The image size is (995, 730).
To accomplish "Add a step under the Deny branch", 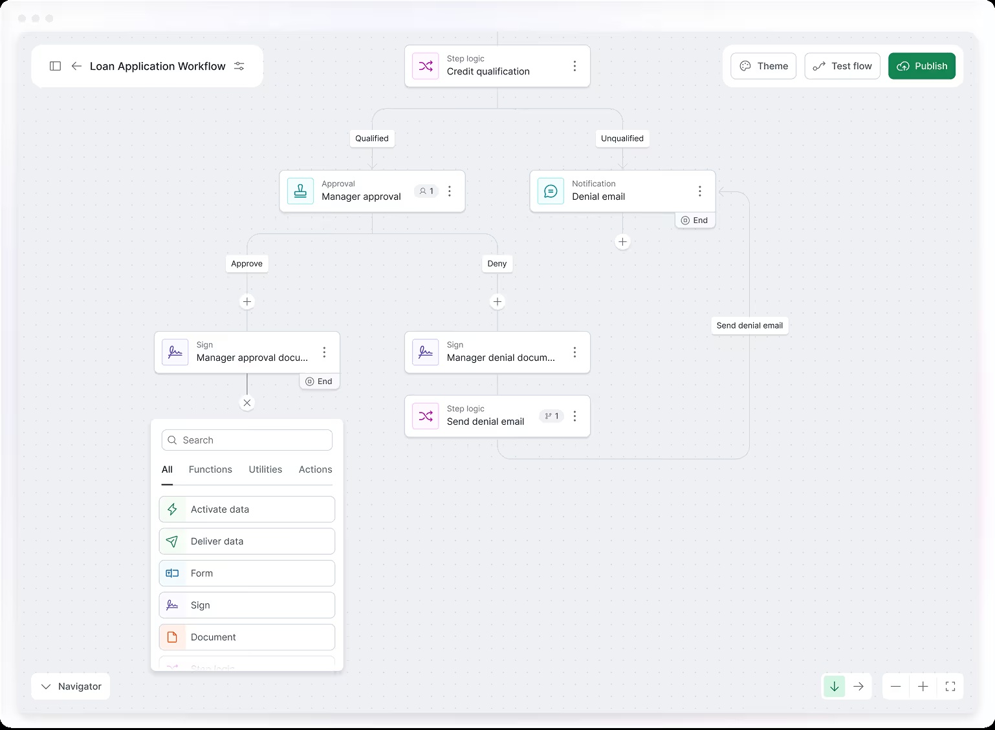I will (497, 301).
